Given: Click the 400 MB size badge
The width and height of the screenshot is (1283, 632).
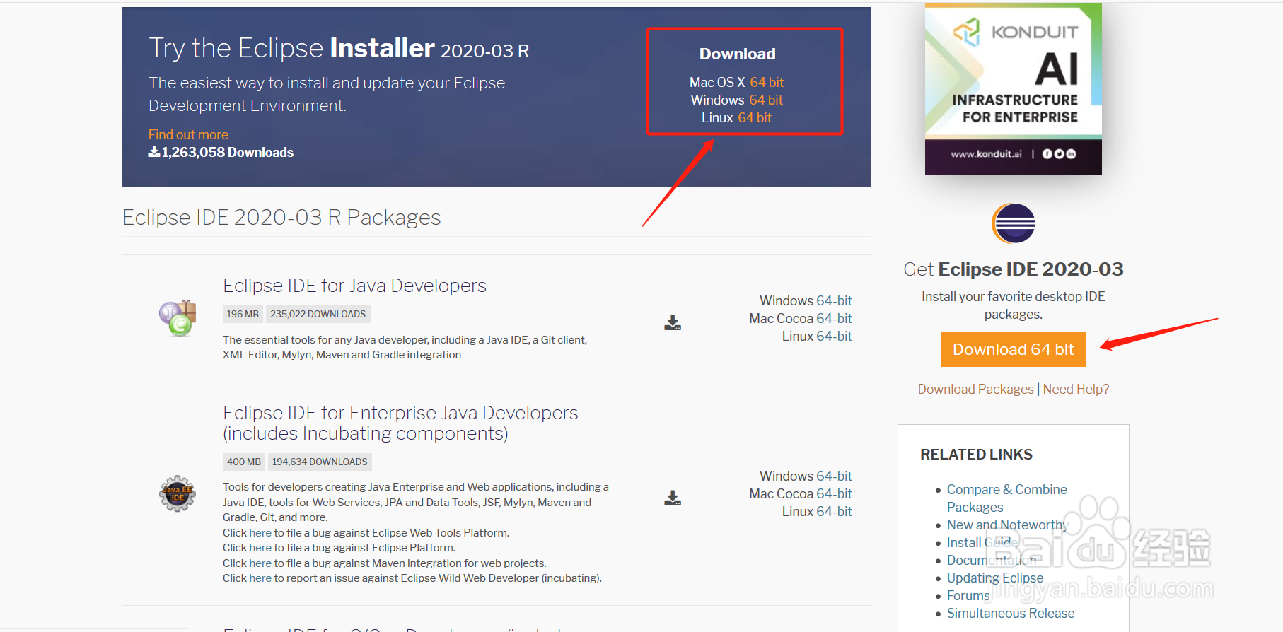Looking at the screenshot, I should [243, 462].
